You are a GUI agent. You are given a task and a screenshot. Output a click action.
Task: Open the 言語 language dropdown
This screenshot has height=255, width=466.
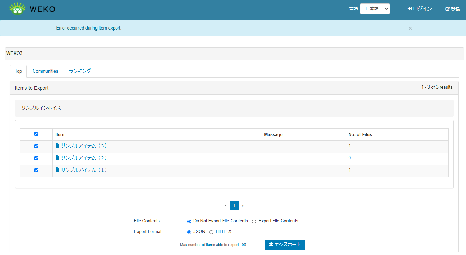375,9
